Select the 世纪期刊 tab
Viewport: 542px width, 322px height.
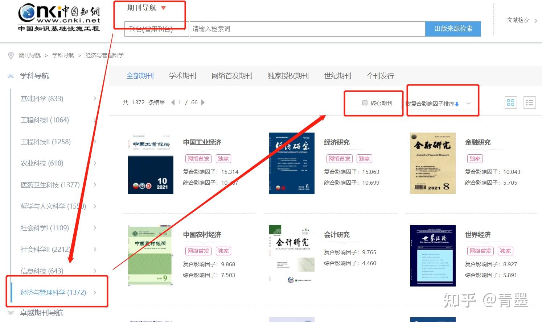(x=338, y=76)
